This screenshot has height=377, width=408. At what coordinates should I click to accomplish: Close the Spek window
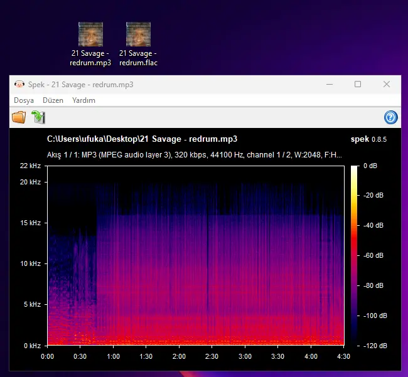[x=387, y=84]
